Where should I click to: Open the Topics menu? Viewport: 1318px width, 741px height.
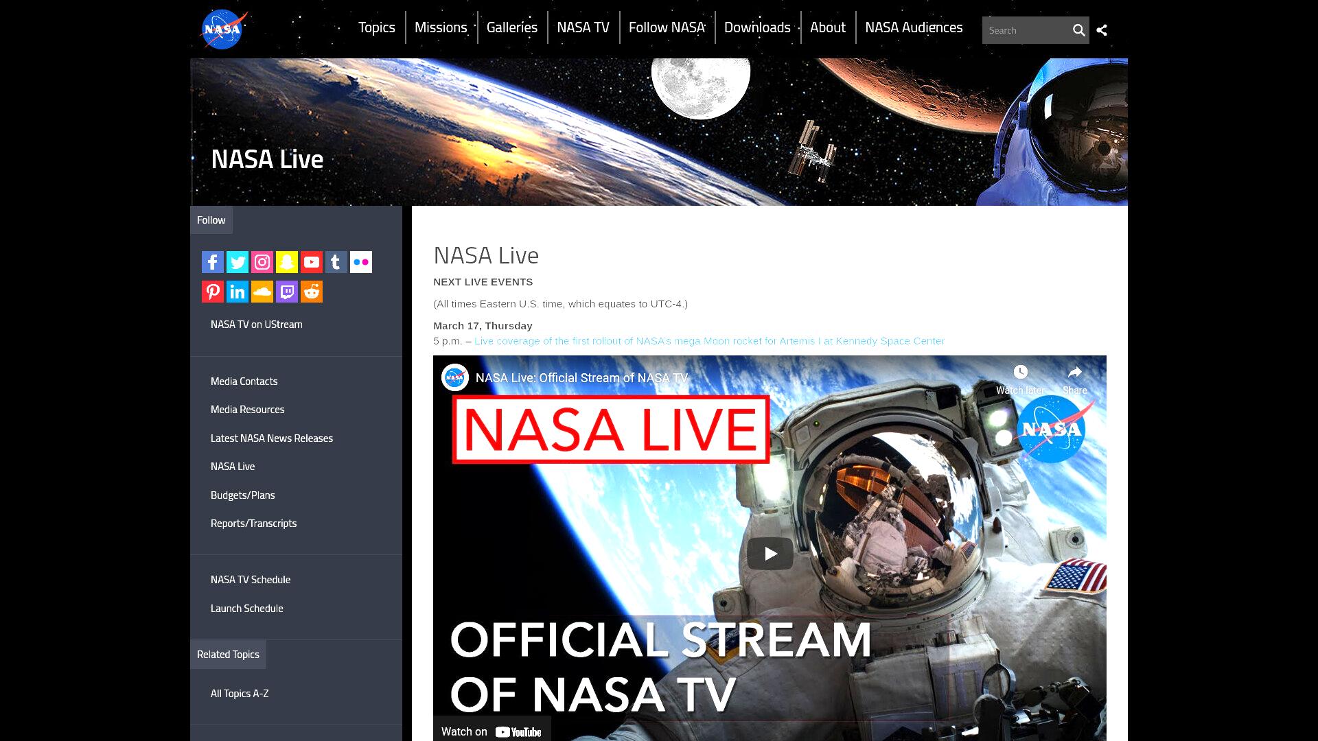tap(377, 27)
